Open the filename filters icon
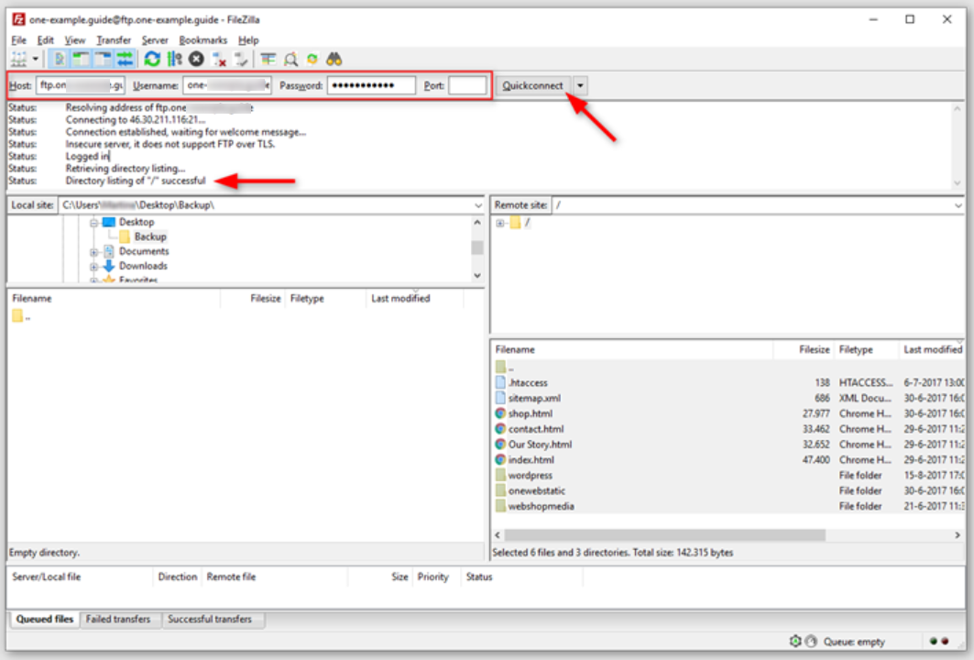The image size is (974, 660). tap(268, 60)
